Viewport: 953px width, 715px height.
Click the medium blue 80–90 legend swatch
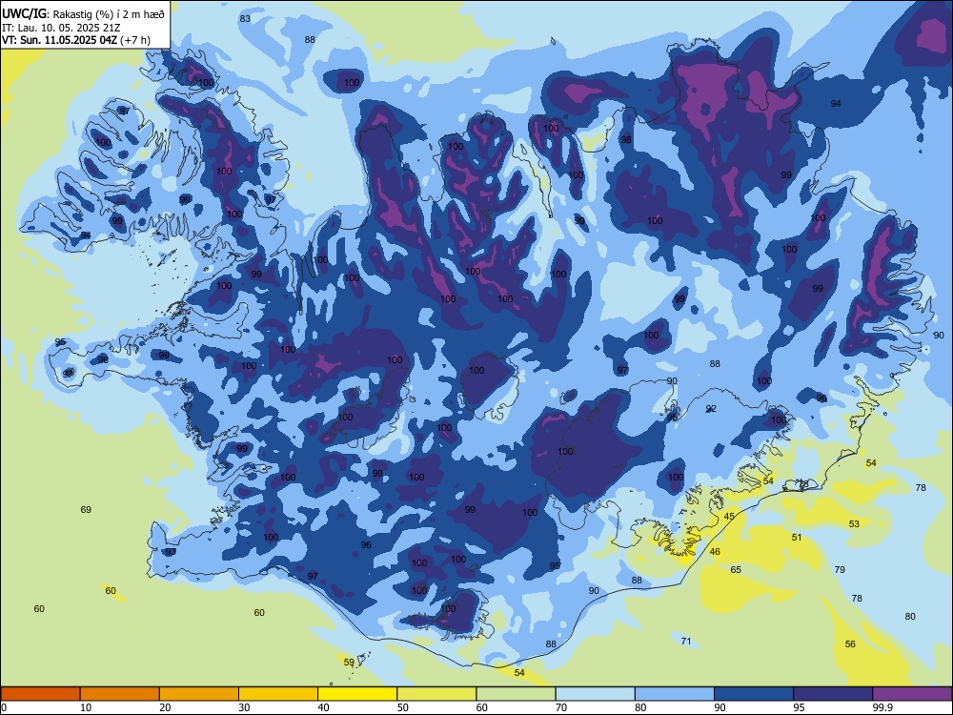pos(675,694)
